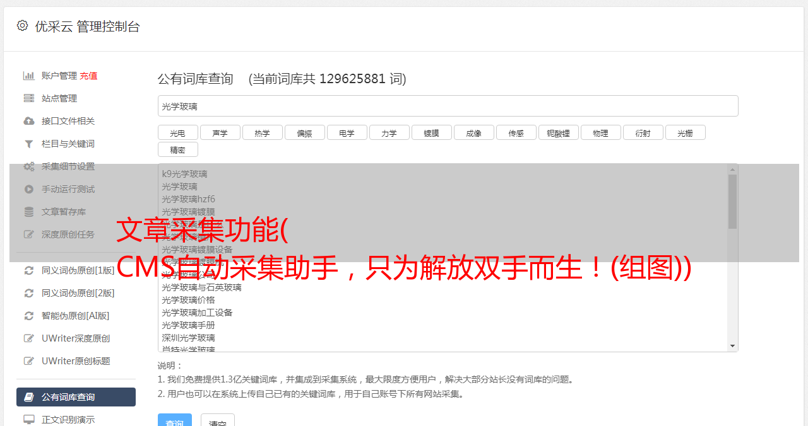Click the cloud icon for 接口文件相关
The height and width of the screenshot is (426, 808).
pos(28,121)
